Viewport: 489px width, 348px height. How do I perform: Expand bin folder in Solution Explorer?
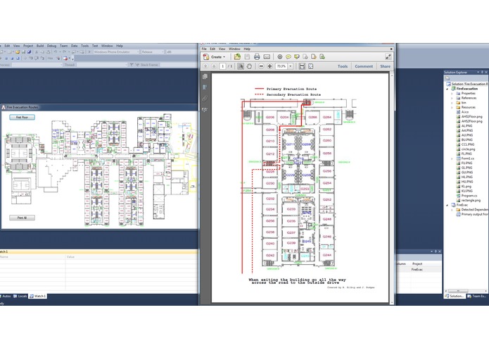452,103
